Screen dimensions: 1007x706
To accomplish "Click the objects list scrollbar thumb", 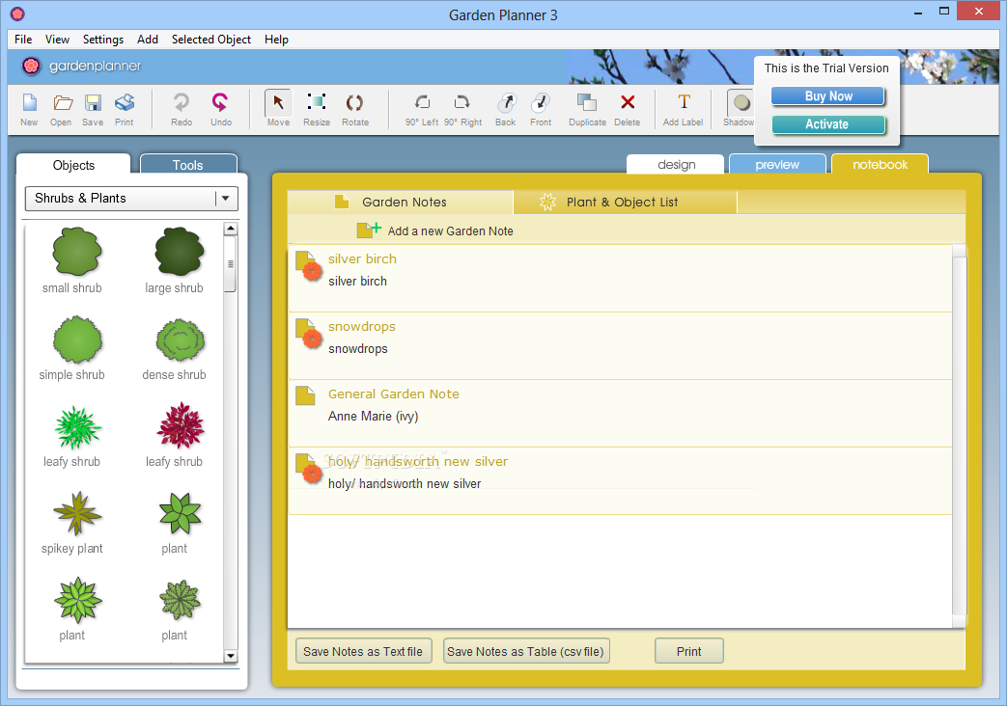I will [231, 264].
